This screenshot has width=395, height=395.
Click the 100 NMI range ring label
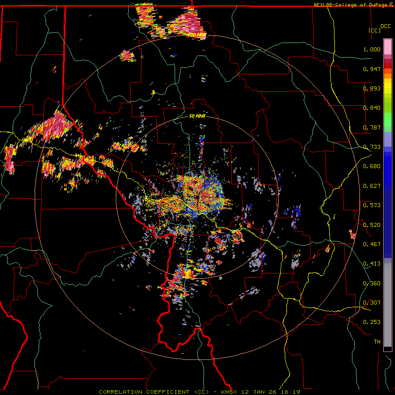(x=197, y=35)
